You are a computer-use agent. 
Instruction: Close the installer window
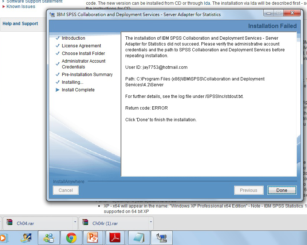tap(292, 13)
